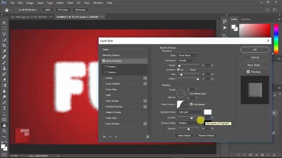Select the Eyedropper tool
Viewport: 282px width, 158px height.
tap(4, 51)
